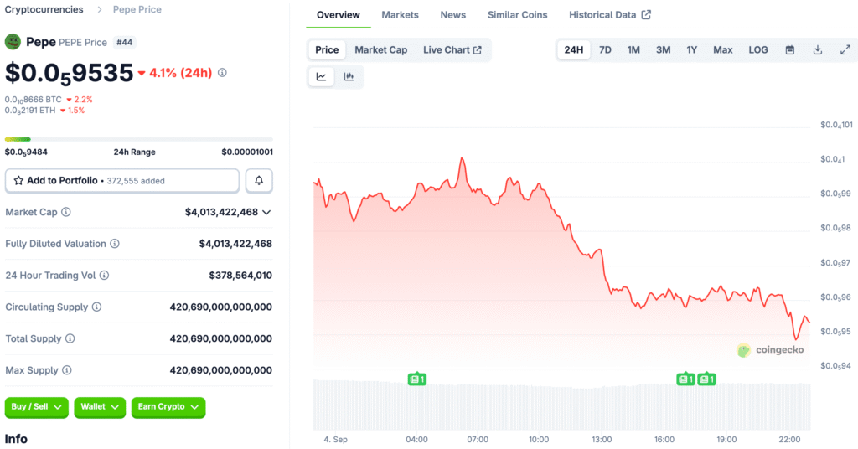Click external link icon on Live Chart
858x449 pixels.
(x=477, y=49)
